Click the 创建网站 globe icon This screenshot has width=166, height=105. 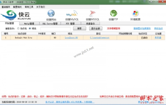point(51,13)
